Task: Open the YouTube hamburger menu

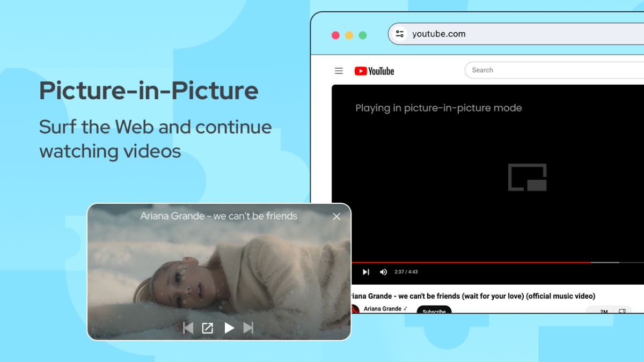Action: 339,71
